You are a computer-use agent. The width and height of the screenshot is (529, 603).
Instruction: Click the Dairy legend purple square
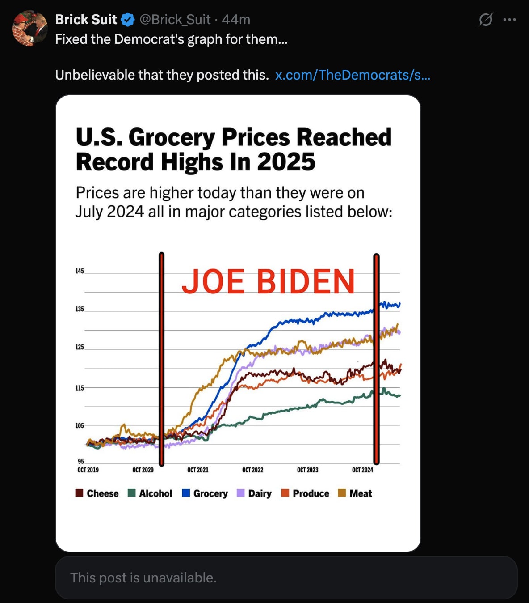click(x=241, y=493)
